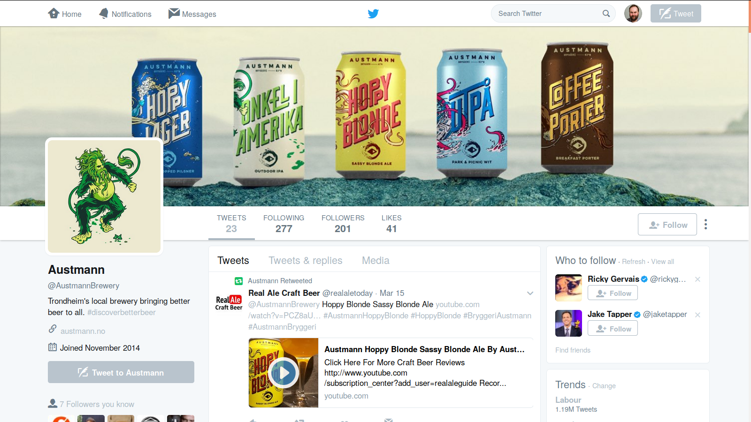Viewport: 751px width, 422px height.
Task: Open the @AustmannBrewery mention in tweet
Action: point(284,304)
